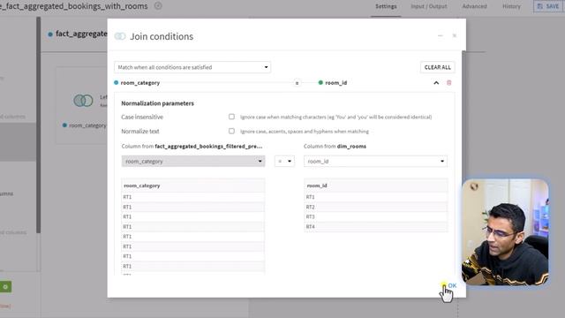This screenshot has width=565, height=318.
Task: Click the equals operator circle in condition row
Action: click(x=297, y=82)
